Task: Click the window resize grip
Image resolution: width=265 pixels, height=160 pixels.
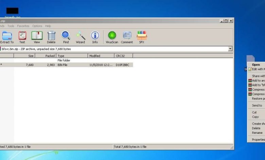Action: 232,147
